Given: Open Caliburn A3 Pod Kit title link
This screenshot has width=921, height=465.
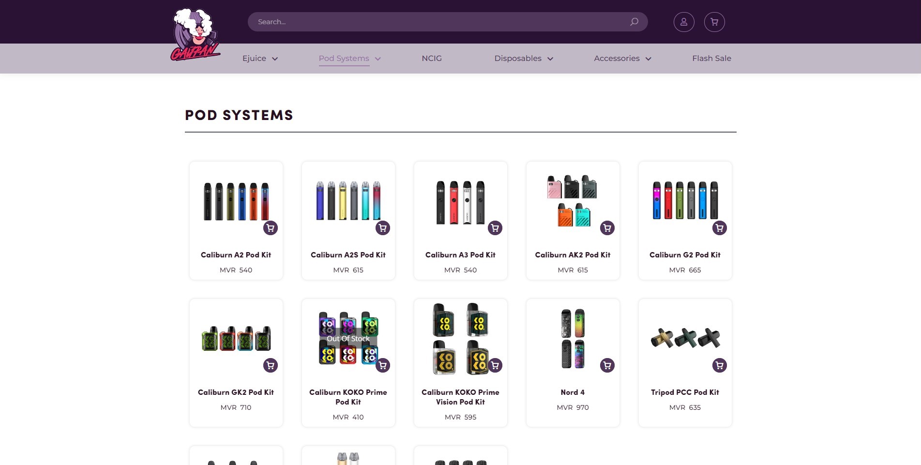Looking at the screenshot, I should pos(460,255).
